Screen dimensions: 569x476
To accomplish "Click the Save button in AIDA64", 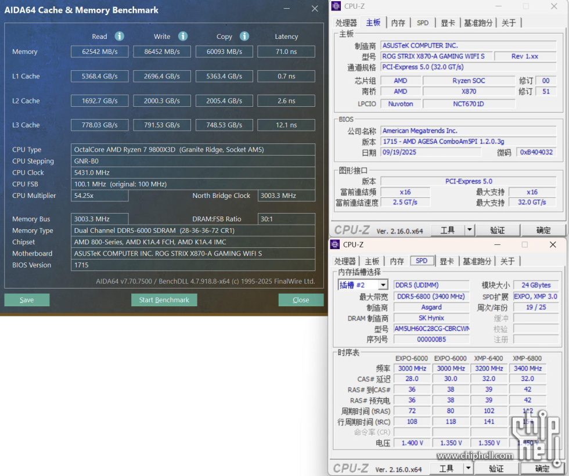I will [x=27, y=300].
